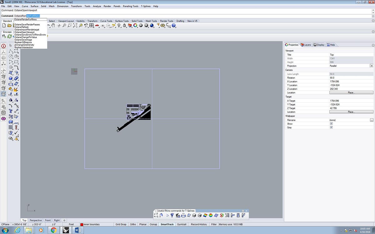Select the Pan hand tool
The height and width of the screenshot is (234, 375).
click(x=53, y=26)
